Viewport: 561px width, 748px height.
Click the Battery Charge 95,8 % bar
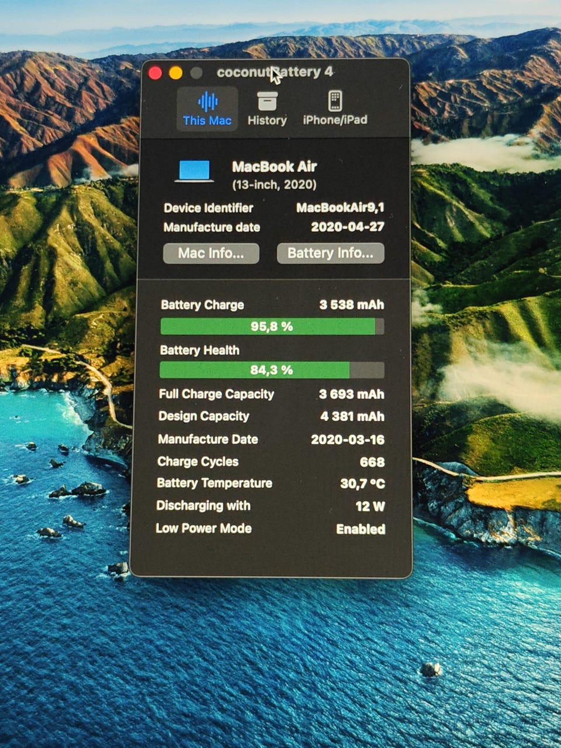pos(272,326)
